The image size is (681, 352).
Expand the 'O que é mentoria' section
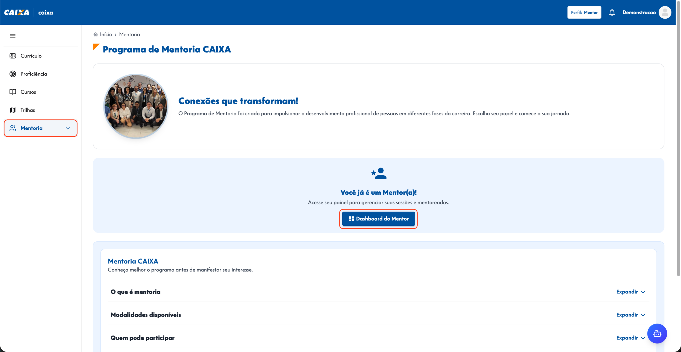[631, 292]
